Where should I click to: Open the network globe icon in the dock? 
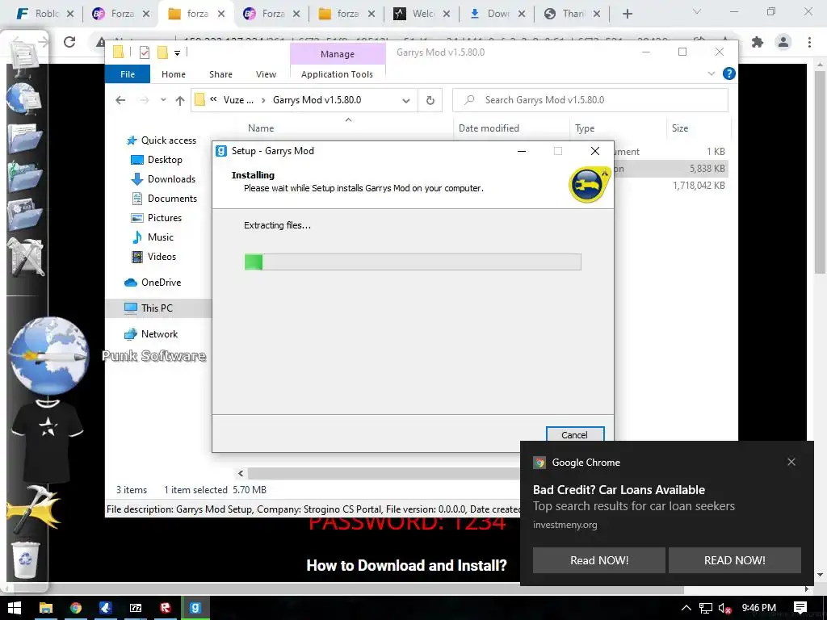(x=23, y=98)
